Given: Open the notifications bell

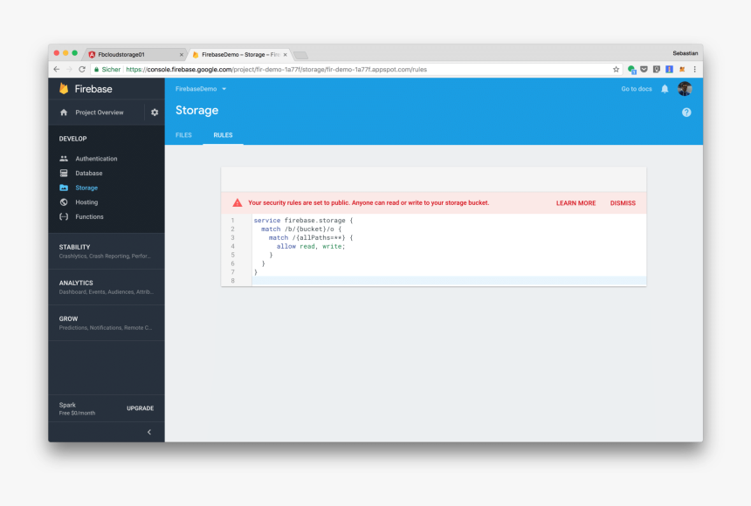Looking at the screenshot, I should pos(665,88).
